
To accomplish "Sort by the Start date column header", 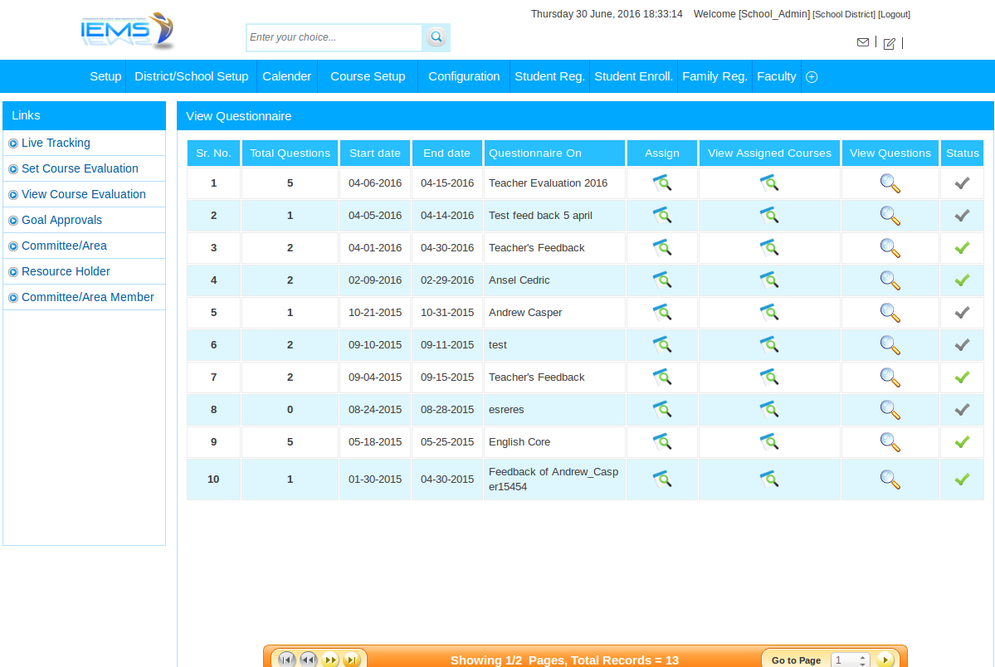I will [375, 153].
